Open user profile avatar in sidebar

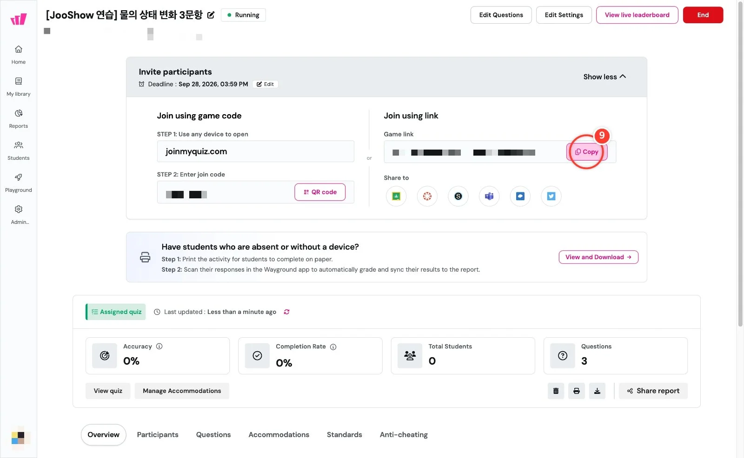pos(19,437)
